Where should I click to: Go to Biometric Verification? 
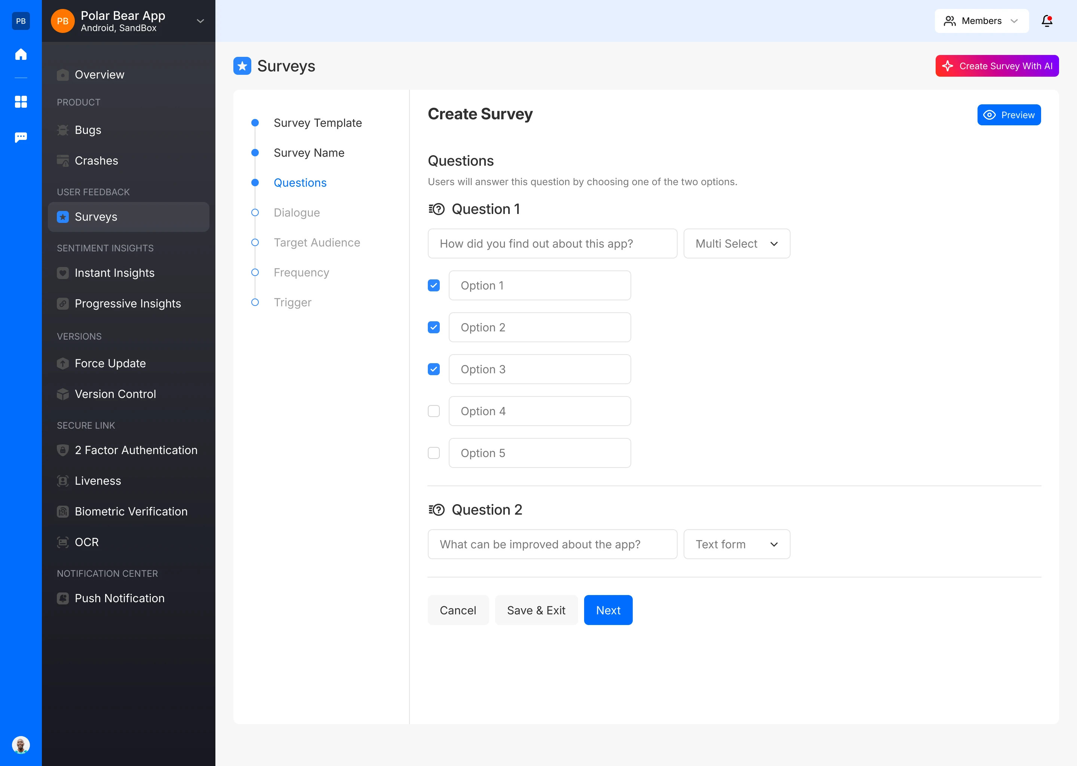(131, 511)
